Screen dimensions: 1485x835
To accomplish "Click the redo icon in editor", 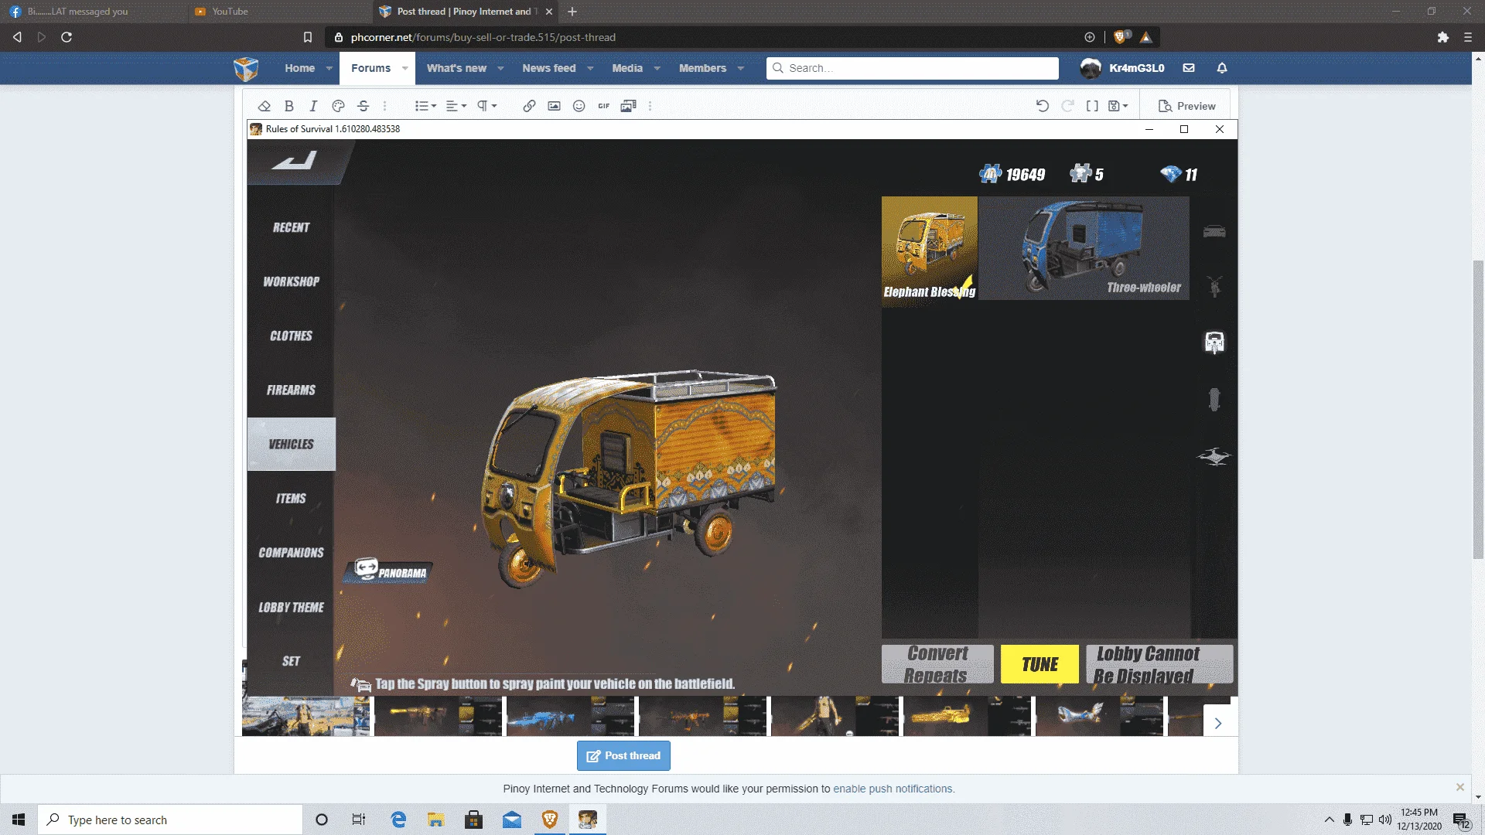I will tap(1067, 106).
